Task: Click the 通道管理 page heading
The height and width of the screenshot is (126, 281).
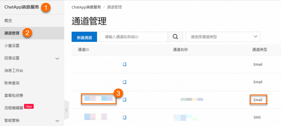Action: pos(89,22)
